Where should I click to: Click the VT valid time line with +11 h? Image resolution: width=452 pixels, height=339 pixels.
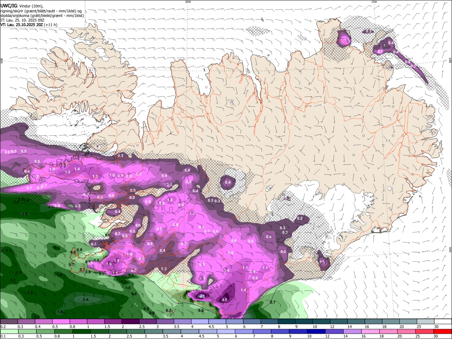29,25
